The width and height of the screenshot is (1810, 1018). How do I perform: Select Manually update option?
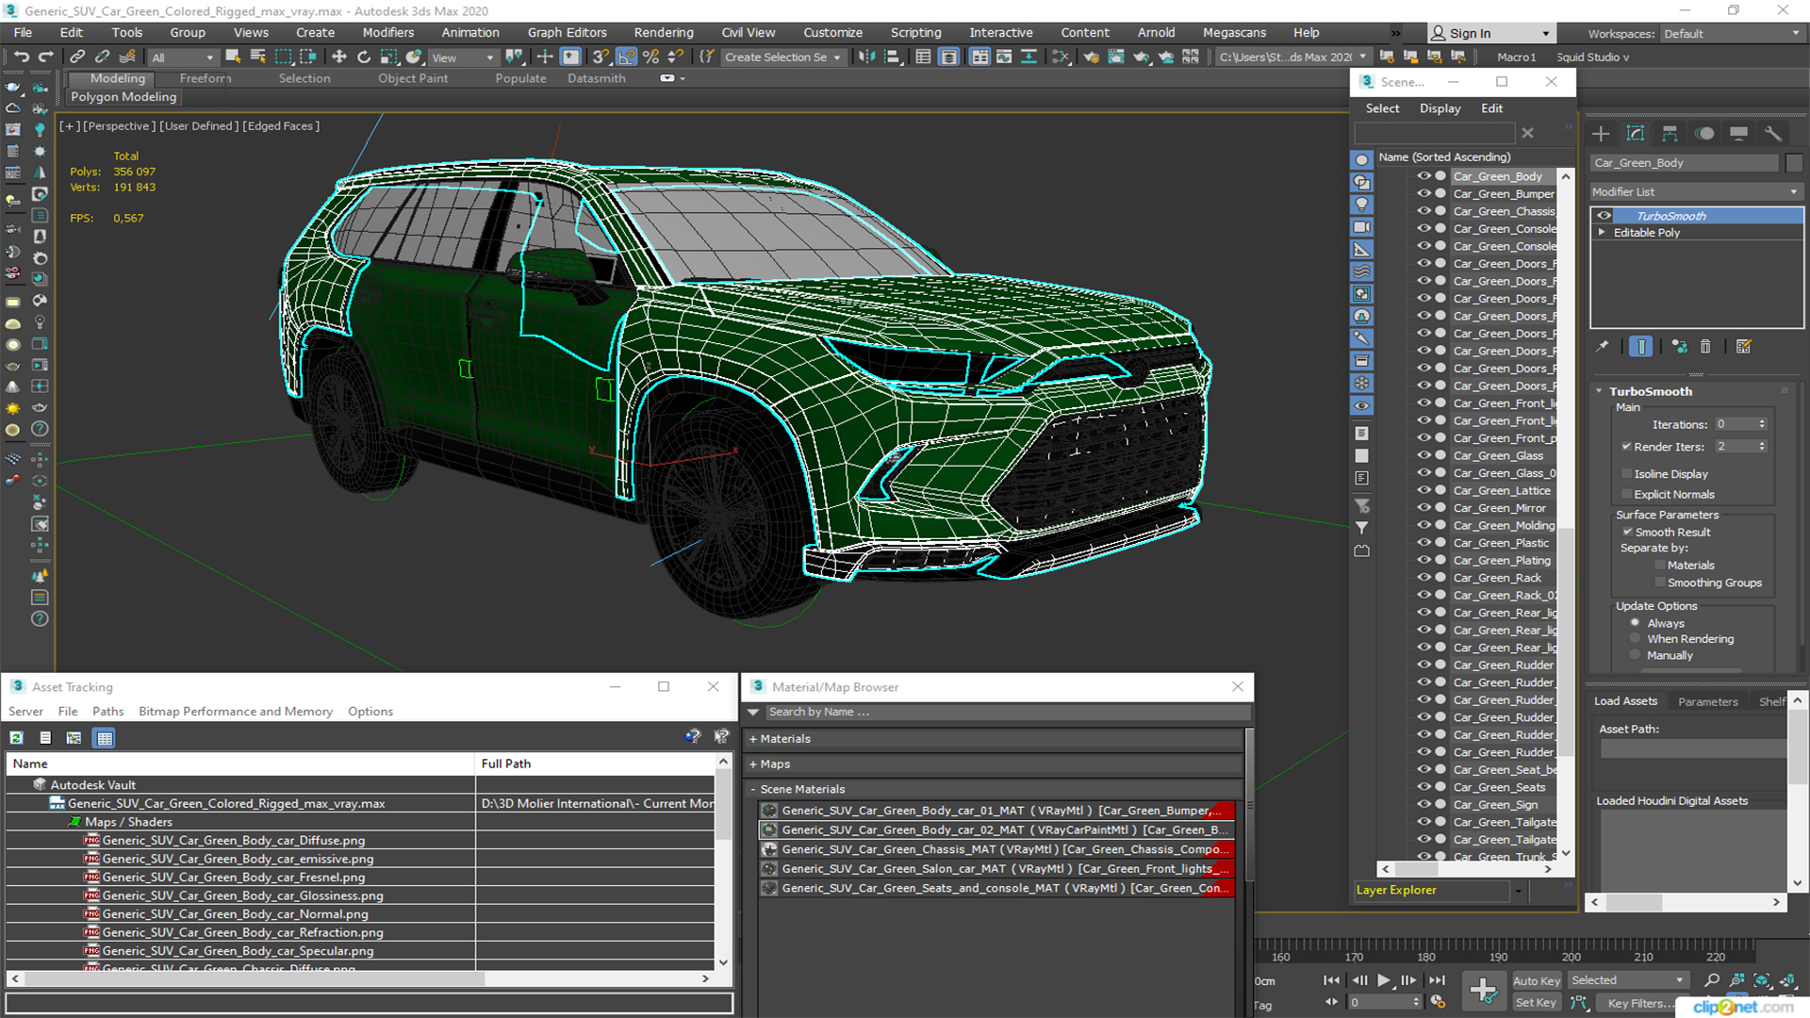tap(1636, 655)
